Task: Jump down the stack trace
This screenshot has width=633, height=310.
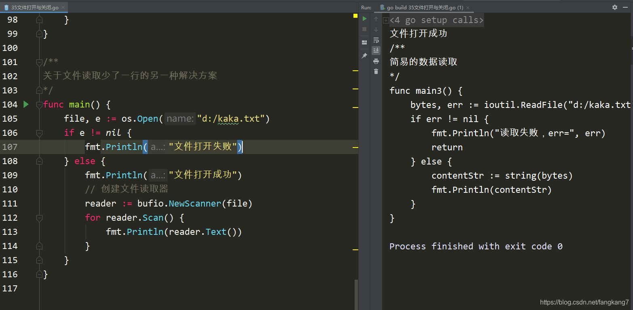Action: click(x=376, y=30)
